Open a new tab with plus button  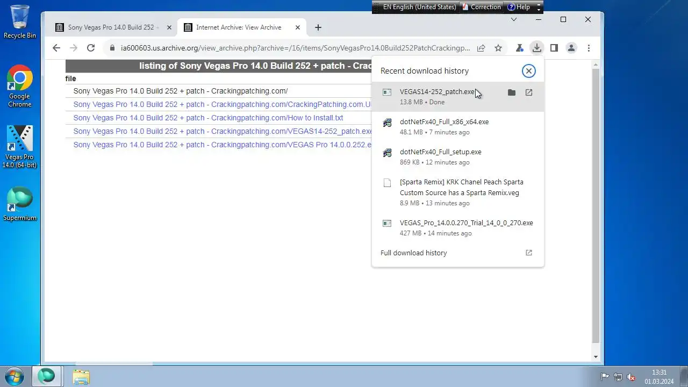point(318,27)
